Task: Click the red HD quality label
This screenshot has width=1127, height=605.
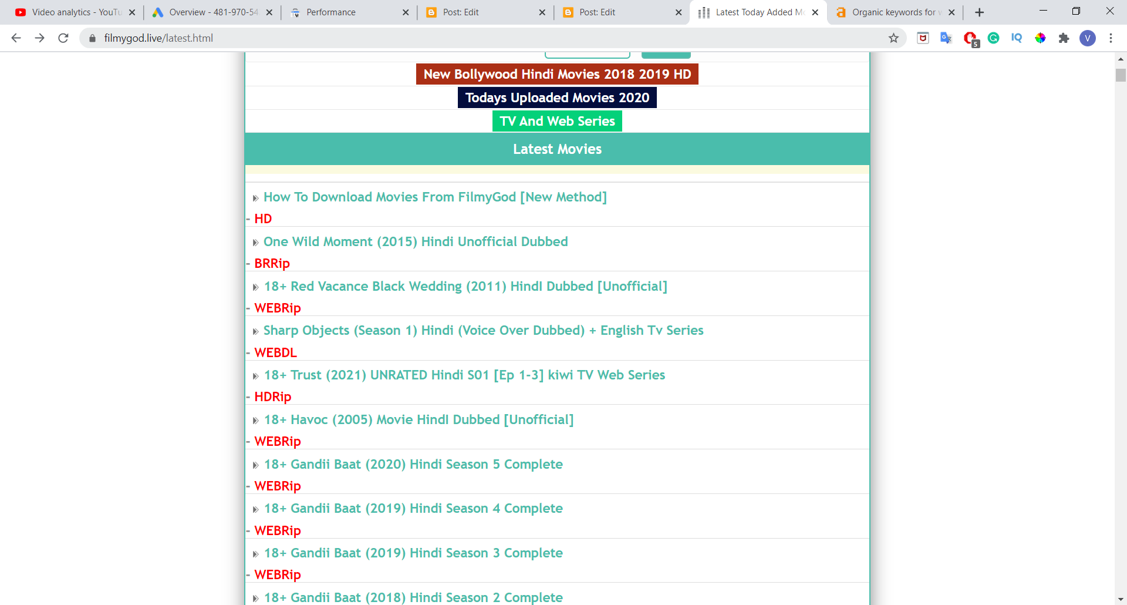Action: (263, 219)
